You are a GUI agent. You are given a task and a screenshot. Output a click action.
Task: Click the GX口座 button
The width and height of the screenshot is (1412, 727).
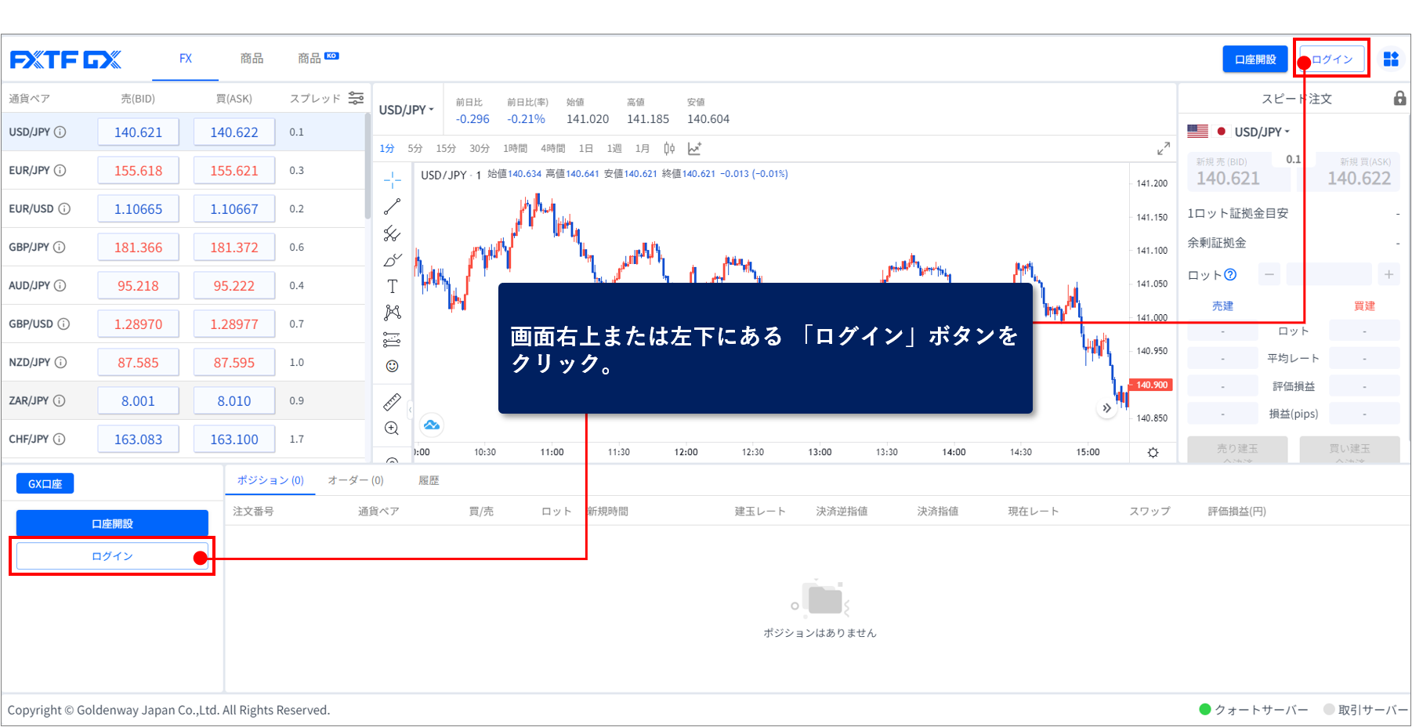tap(45, 484)
